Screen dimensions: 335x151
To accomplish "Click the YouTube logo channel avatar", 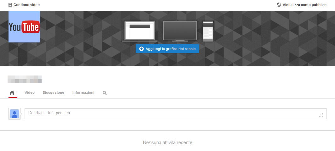I will (24, 27).
